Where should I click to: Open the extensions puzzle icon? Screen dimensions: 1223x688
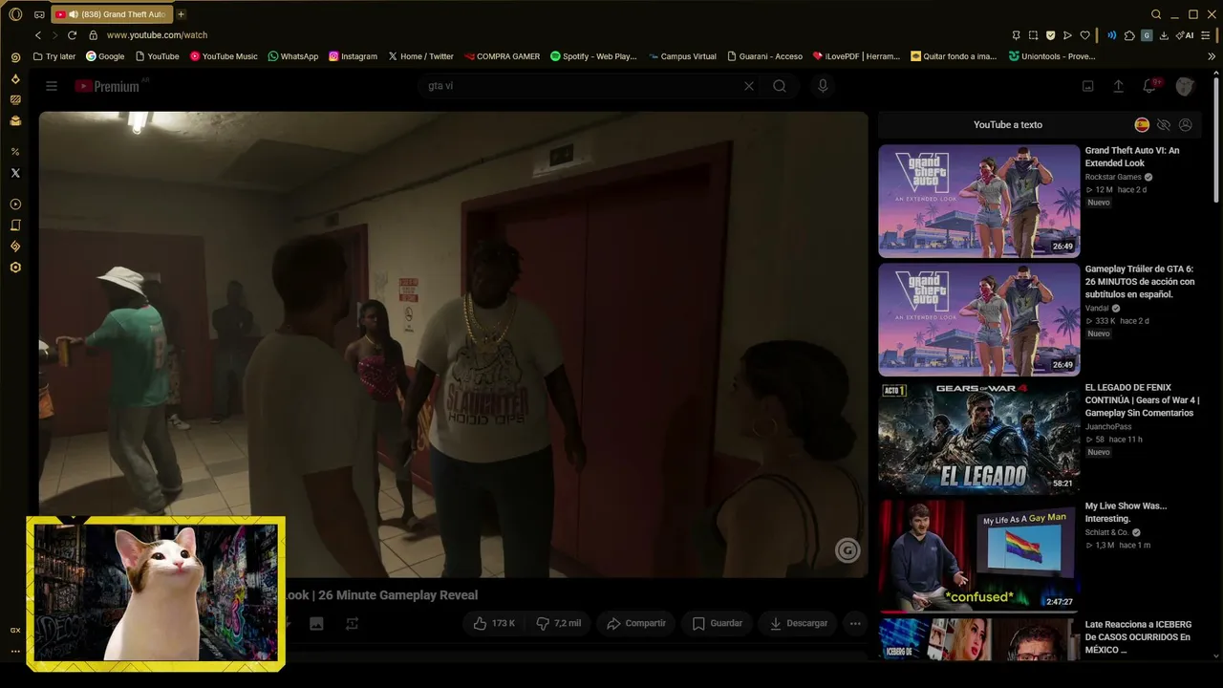pos(1129,35)
